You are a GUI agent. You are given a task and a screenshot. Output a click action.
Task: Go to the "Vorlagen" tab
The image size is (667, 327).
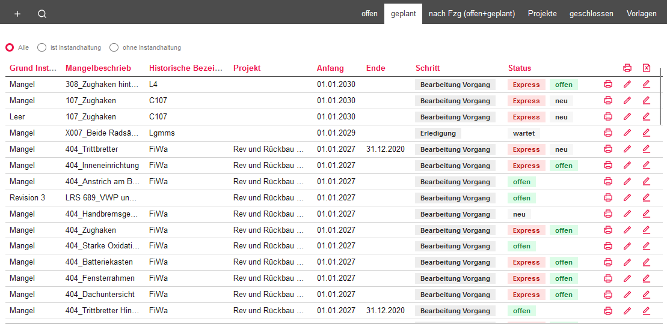(641, 14)
